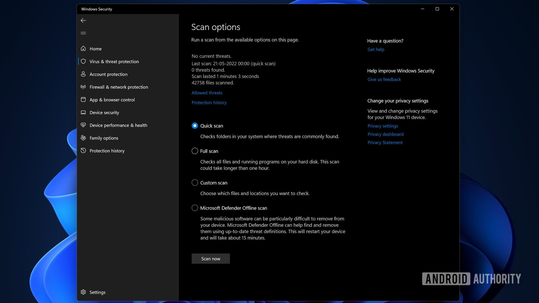Open Virus & threat protection section
Image resolution: width=539 pixels, height=303 pixels.
click(x=114, y=61)
